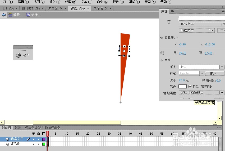
Task: Open the 调试(D) menu
Action: (134, 2)
